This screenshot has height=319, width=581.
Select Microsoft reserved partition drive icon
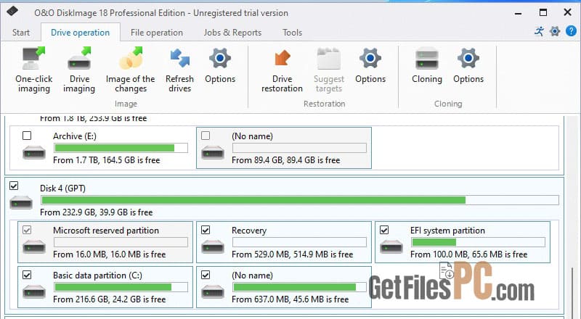(33, 246)
